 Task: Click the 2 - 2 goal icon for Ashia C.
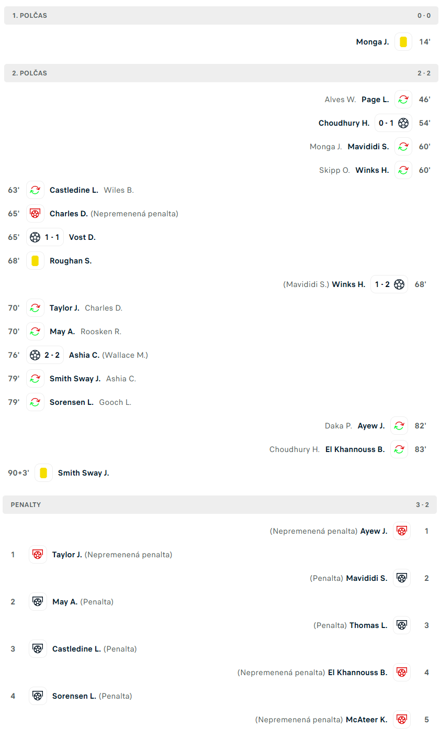(35, 355)
